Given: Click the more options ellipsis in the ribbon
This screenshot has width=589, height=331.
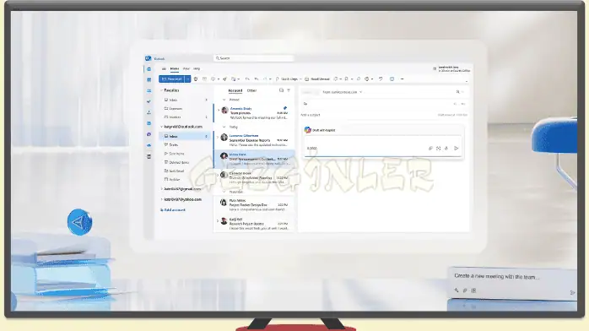Looking at the screenshot, I should tap(402, 79).
